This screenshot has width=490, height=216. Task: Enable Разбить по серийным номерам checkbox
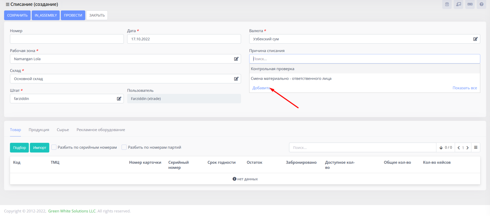[54, 147]
